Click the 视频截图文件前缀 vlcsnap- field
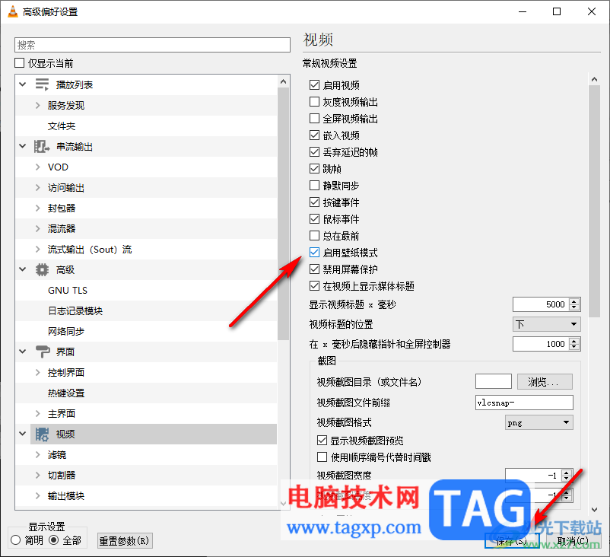 (x=524, y=403)
